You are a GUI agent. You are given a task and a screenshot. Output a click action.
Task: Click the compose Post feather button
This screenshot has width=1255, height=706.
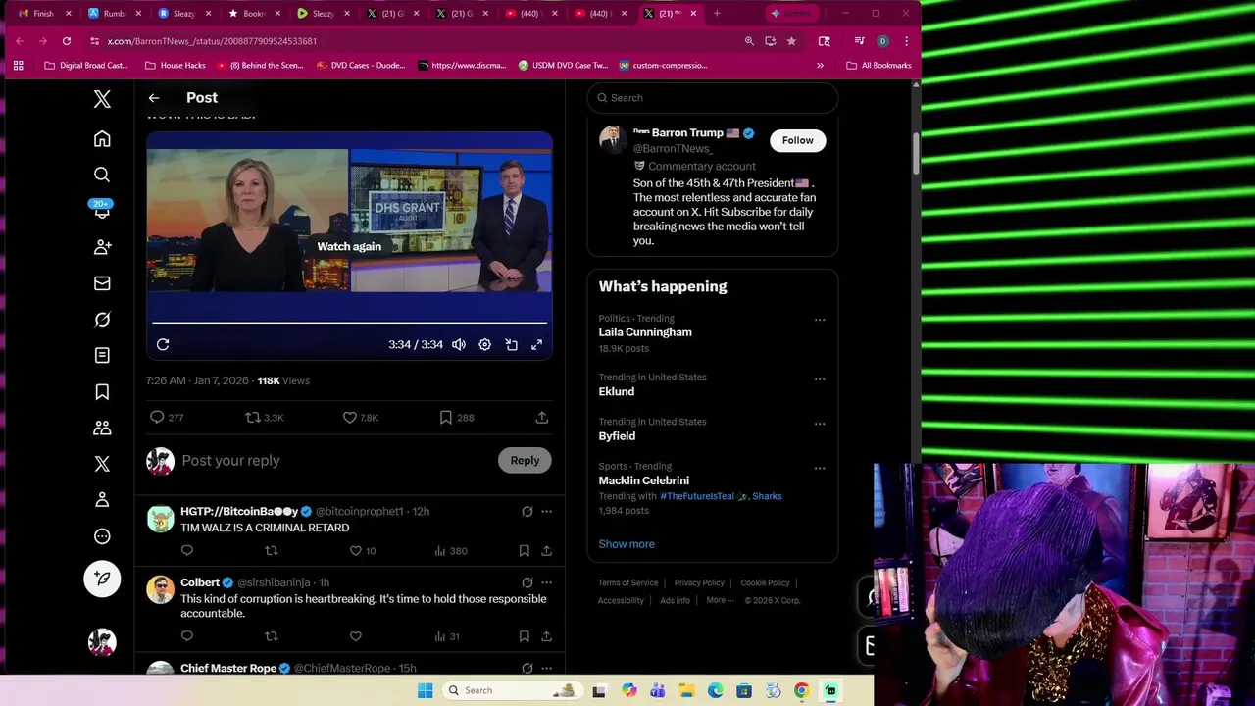(102, 579)
